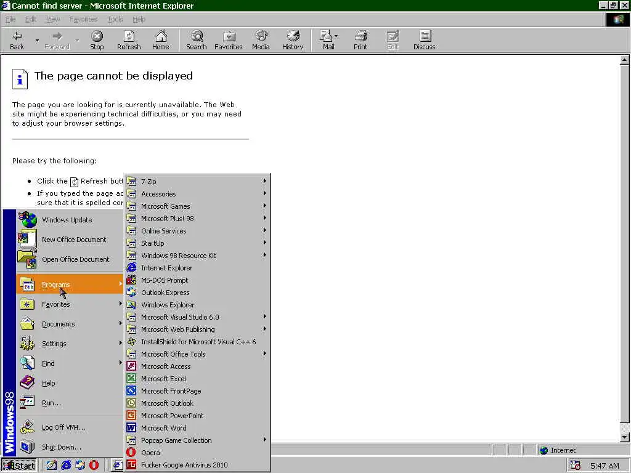Open the Media toolbar icon
The width and height of the screenshot is (631, 473).
(x=261, y=40)
